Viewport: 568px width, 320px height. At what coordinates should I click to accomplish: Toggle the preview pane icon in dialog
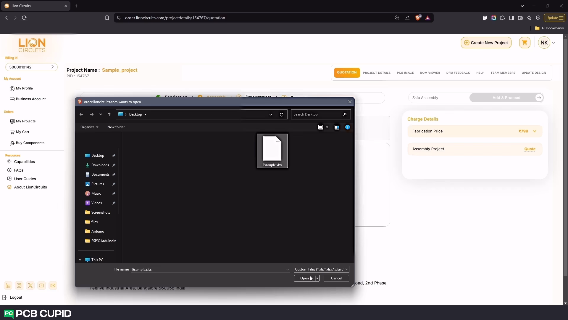[x=337, y=127]
